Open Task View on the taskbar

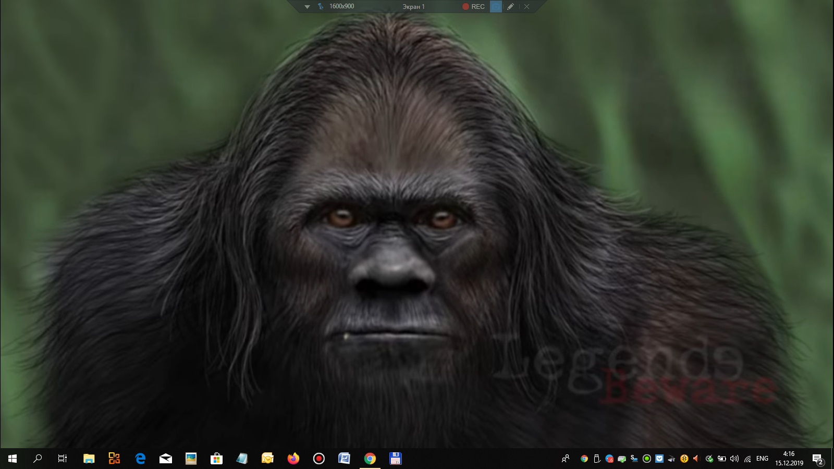pos(63,459)
